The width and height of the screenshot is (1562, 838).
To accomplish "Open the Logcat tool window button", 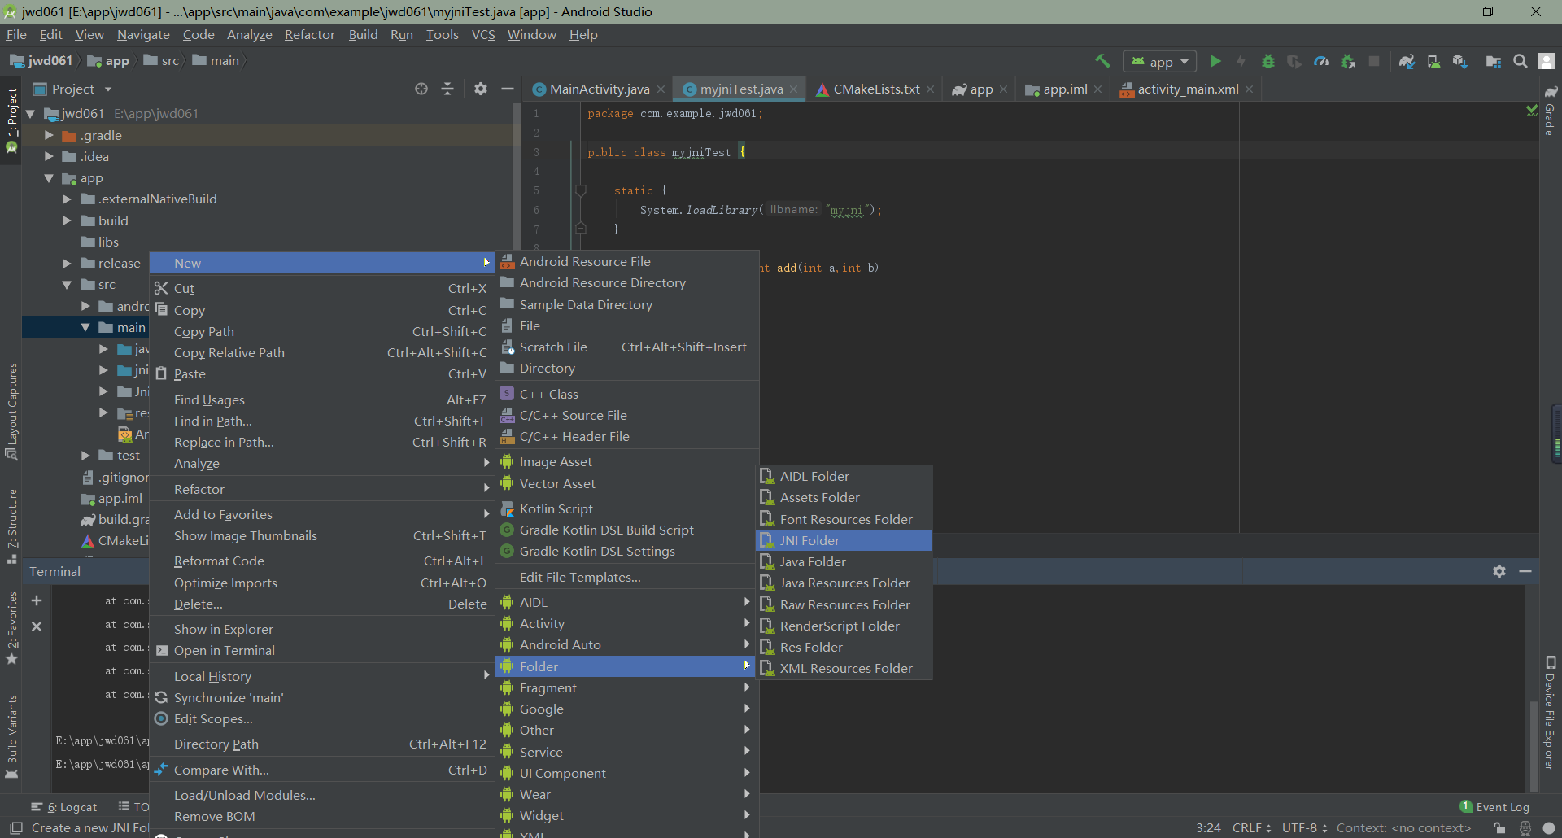I will pyautogui.click(x=64, y=807).
